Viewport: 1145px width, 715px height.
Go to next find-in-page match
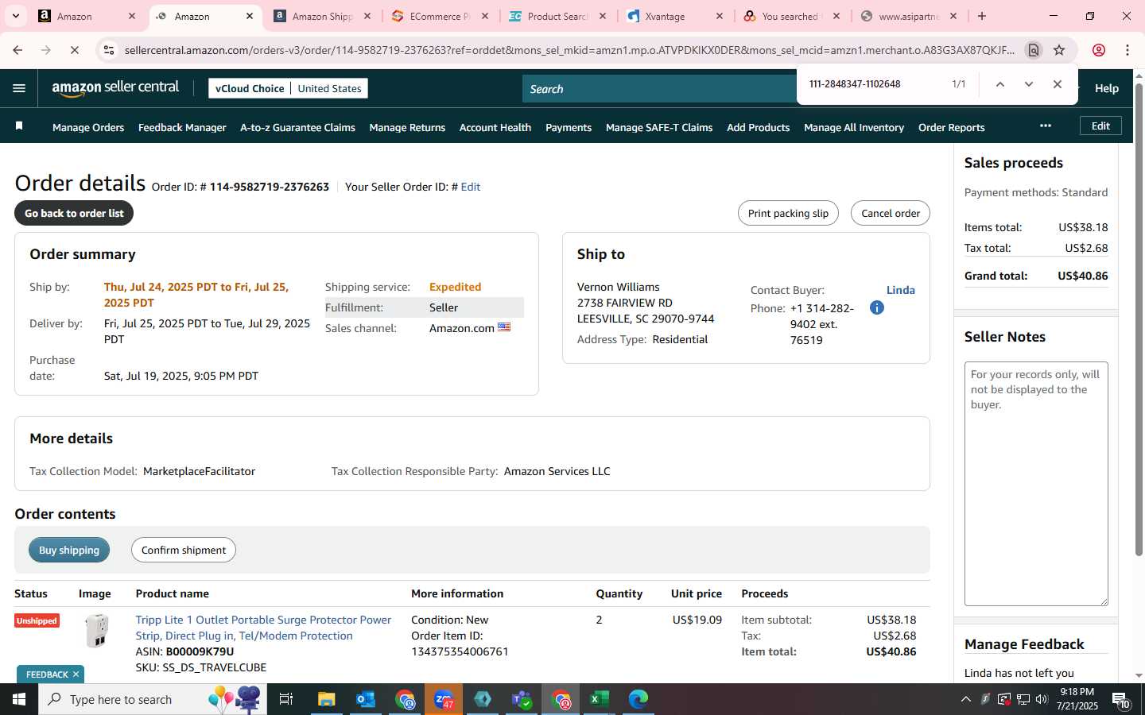(x=1028, y=84)
